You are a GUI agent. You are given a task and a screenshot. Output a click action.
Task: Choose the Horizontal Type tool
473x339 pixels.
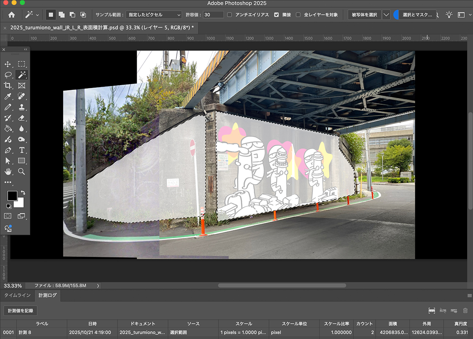pos(22,150)
